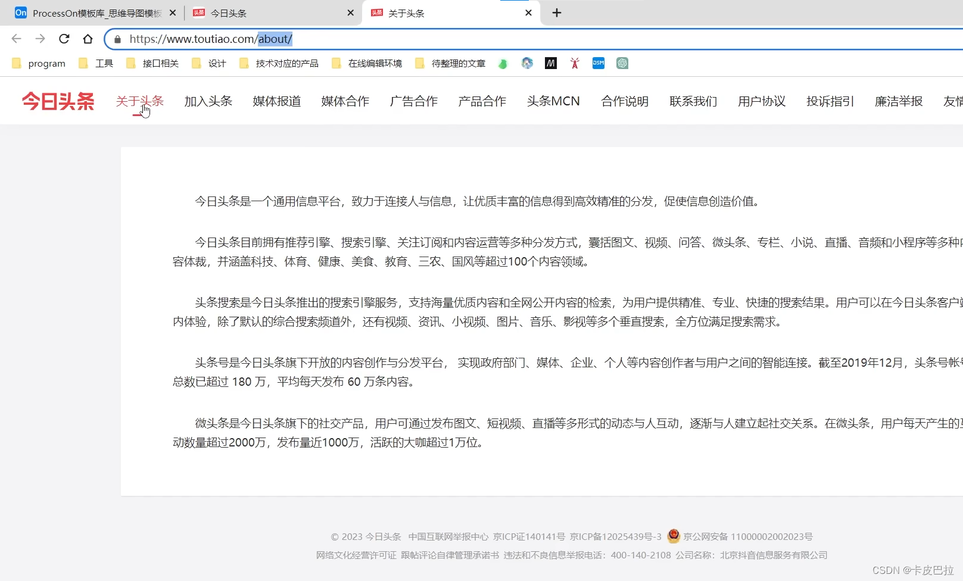
Task: Open the 合作说明 navigation item
Action: point(625,101)
